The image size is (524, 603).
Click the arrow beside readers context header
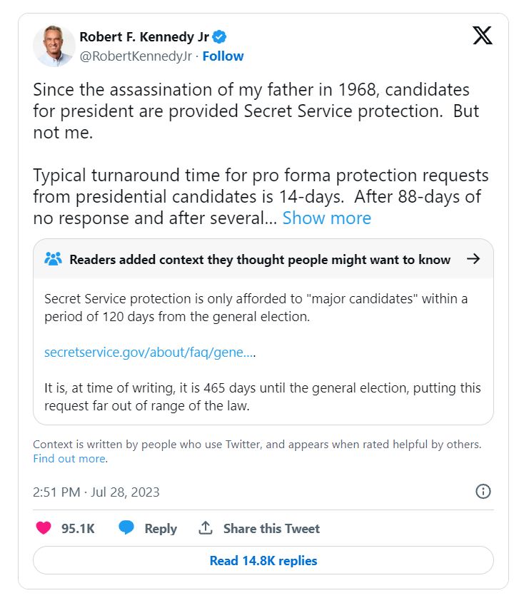point(473,259)
